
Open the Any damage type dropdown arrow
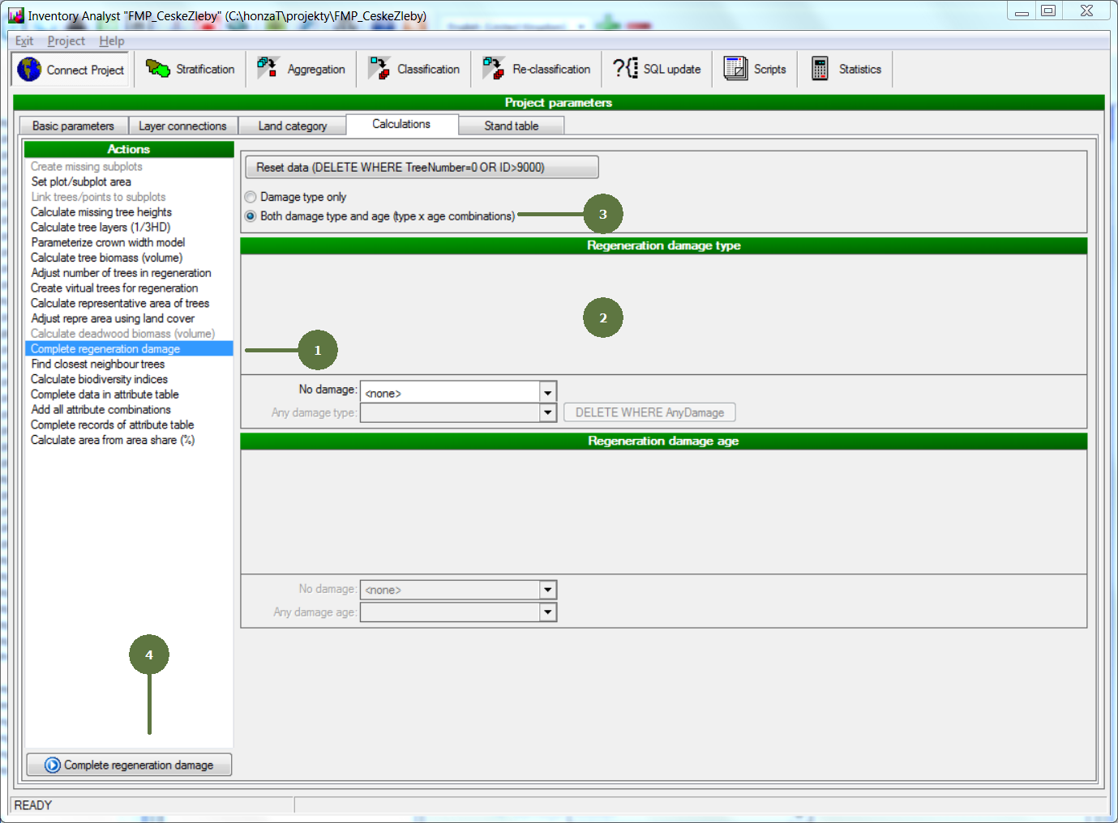548,413
